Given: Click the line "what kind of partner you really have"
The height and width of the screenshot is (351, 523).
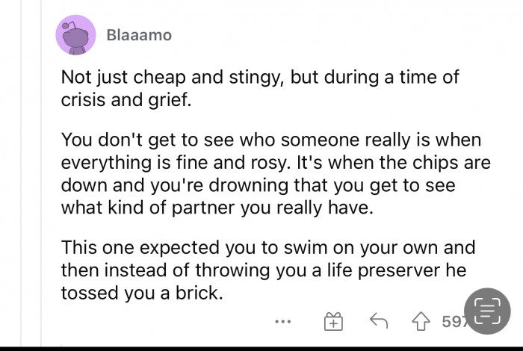Looking at the screenshot, I should [217, 205].
